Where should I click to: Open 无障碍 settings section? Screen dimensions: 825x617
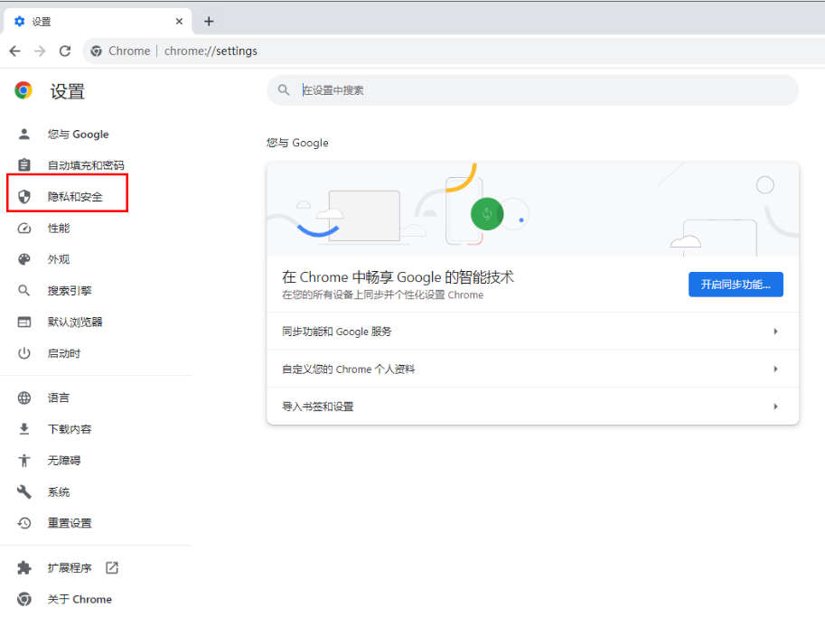point(64,460)
